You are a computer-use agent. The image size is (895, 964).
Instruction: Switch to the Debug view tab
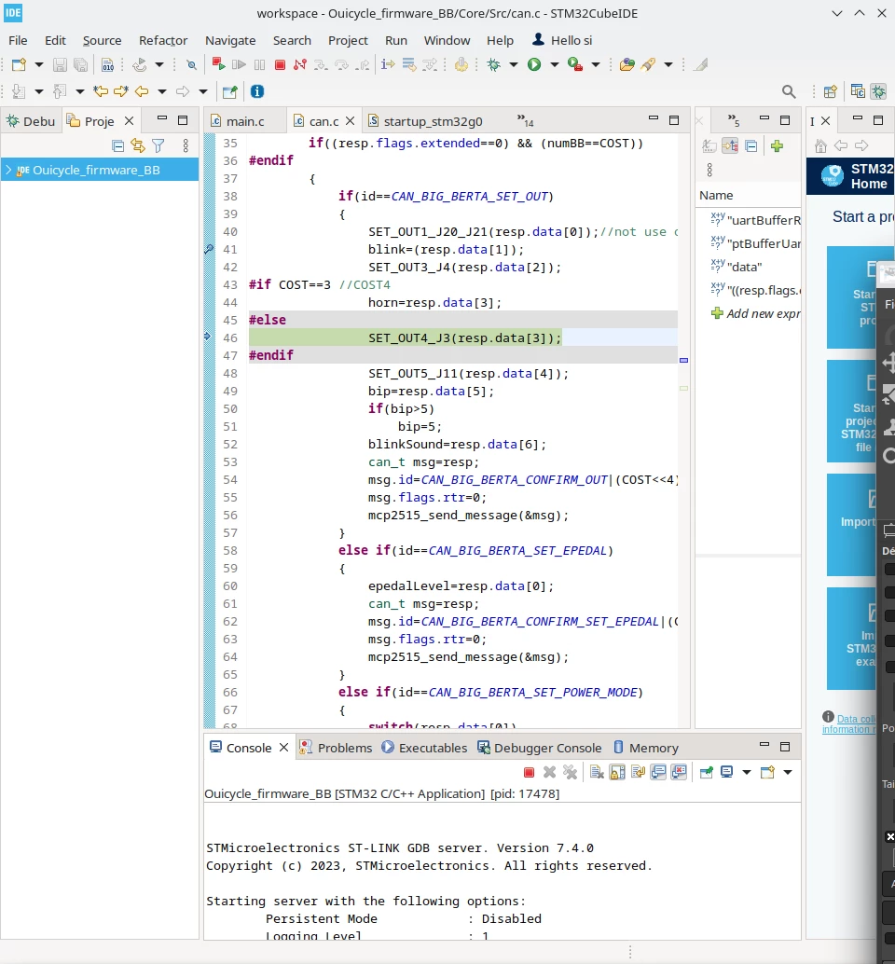[x=31, y=121]
